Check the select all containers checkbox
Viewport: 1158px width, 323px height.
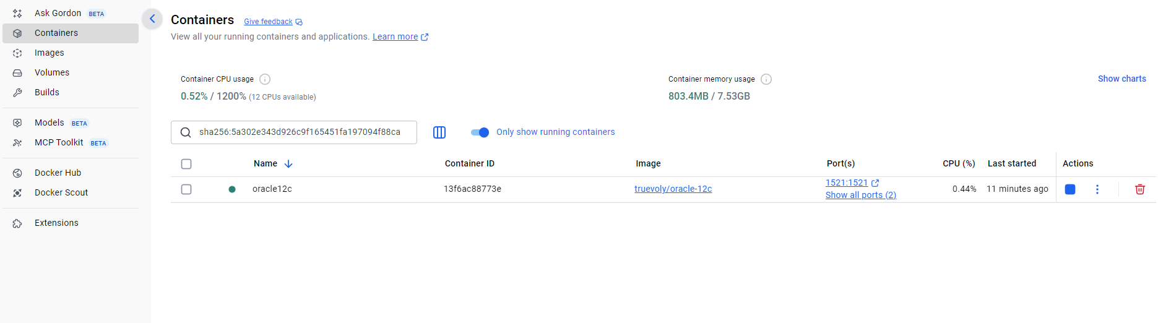(186, 164)
